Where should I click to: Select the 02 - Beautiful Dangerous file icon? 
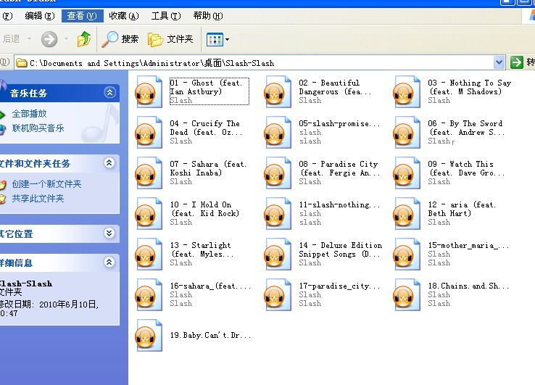click(x=278, y=92)
